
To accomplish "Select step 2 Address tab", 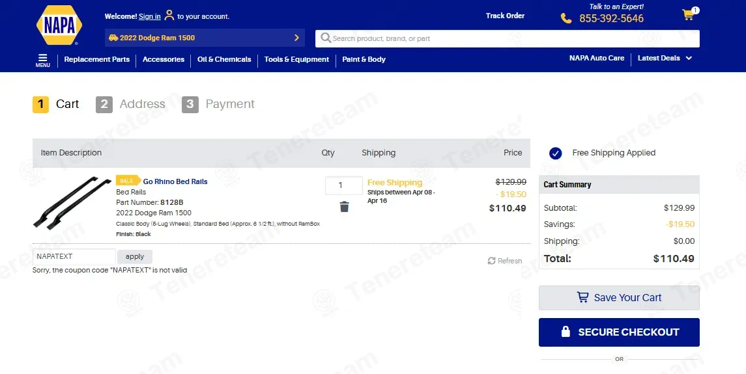I will (x=130, y=104).
